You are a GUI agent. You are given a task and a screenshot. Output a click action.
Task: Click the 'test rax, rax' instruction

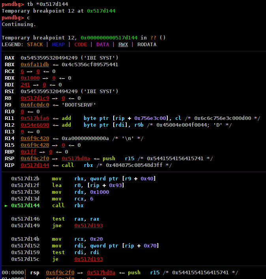pos(76,219)
